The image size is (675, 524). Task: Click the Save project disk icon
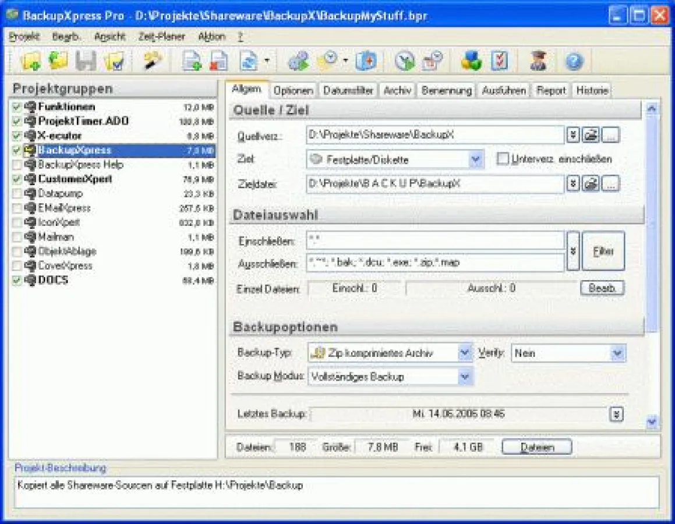click(84, 61)
